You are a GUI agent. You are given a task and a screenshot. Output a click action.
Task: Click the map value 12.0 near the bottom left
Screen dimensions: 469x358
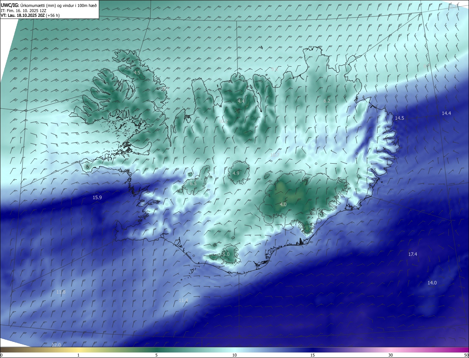56,345
